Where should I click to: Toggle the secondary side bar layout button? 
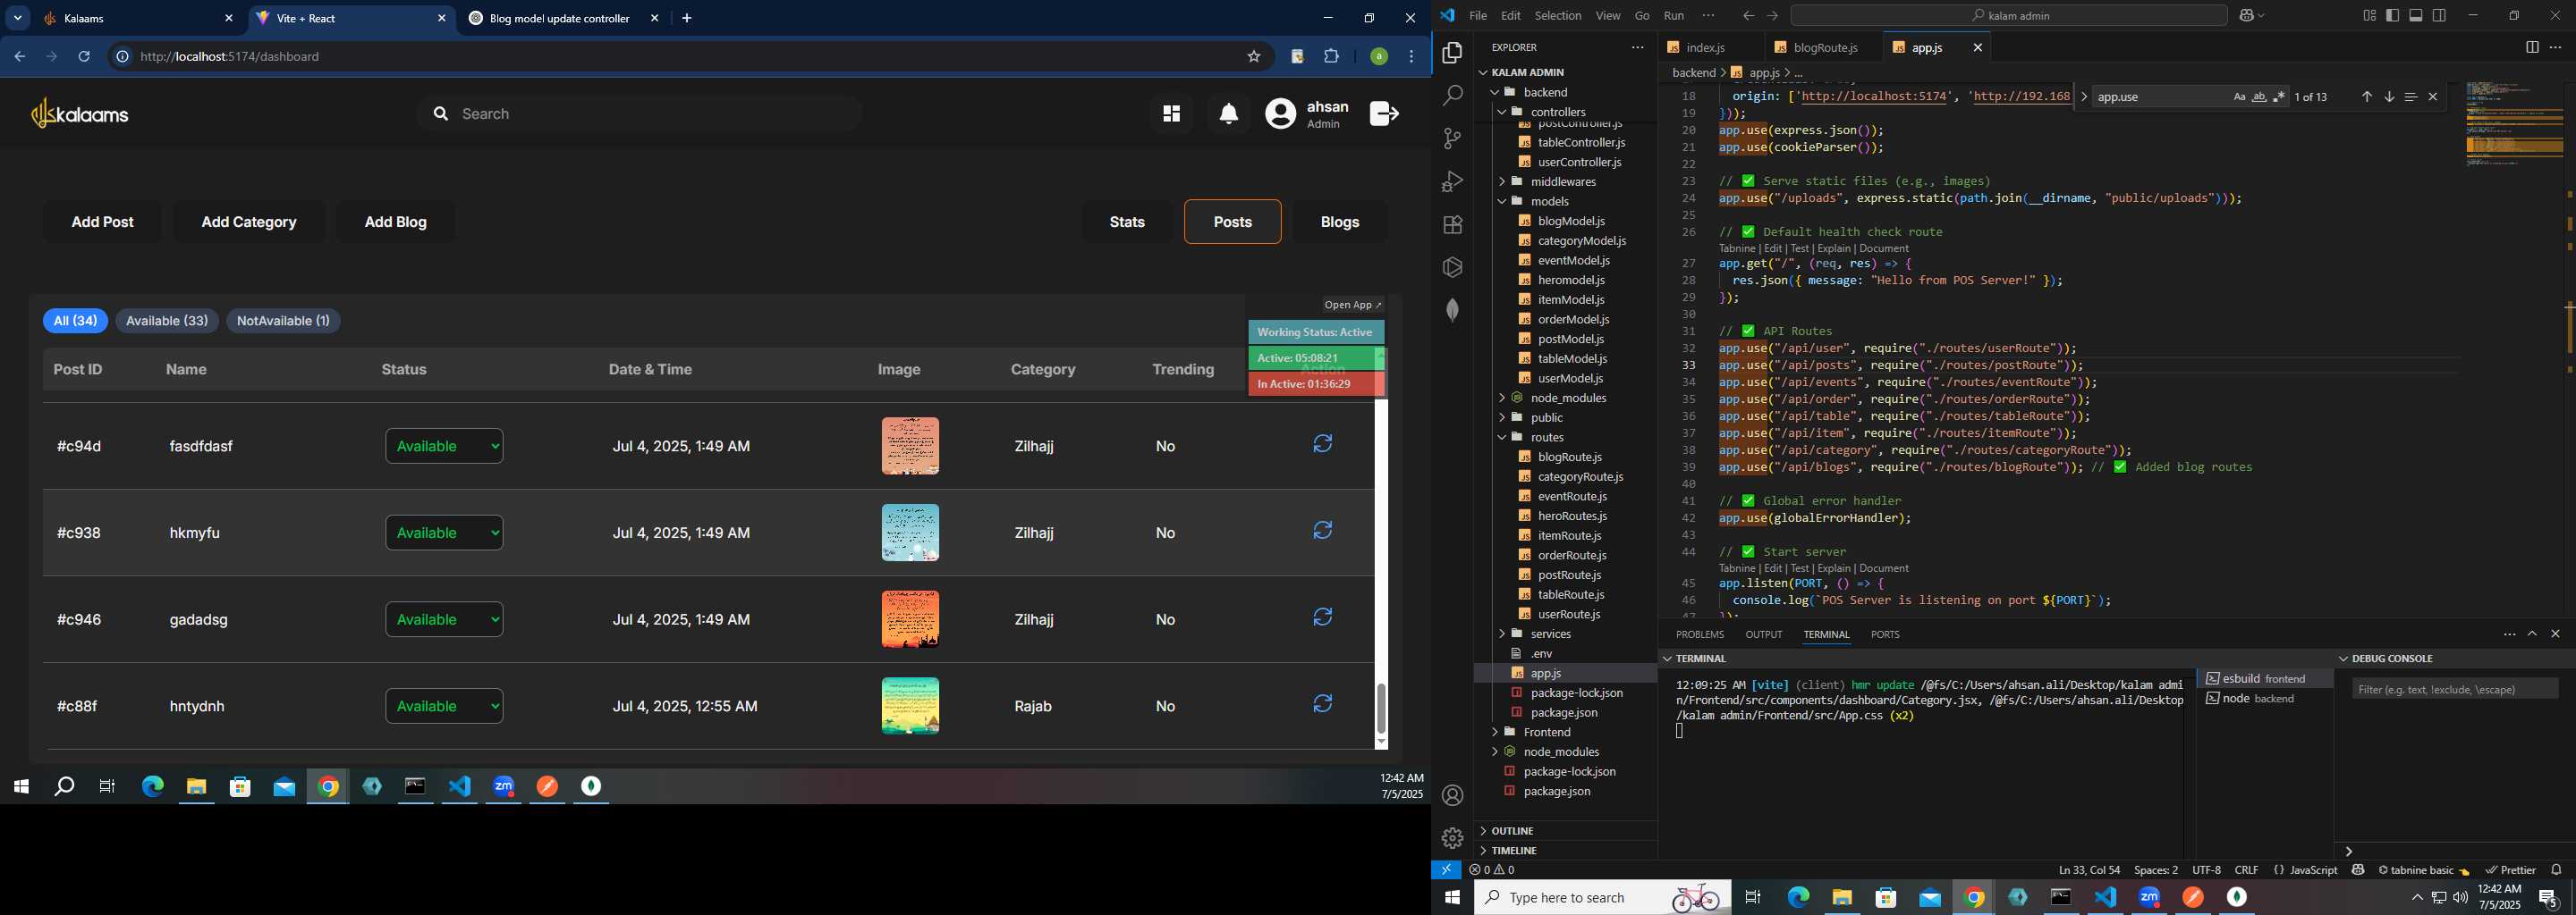point(2440,16)
